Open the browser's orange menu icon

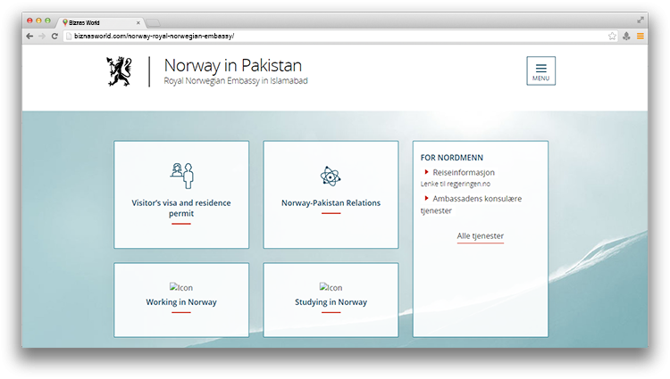click(640, 37)
